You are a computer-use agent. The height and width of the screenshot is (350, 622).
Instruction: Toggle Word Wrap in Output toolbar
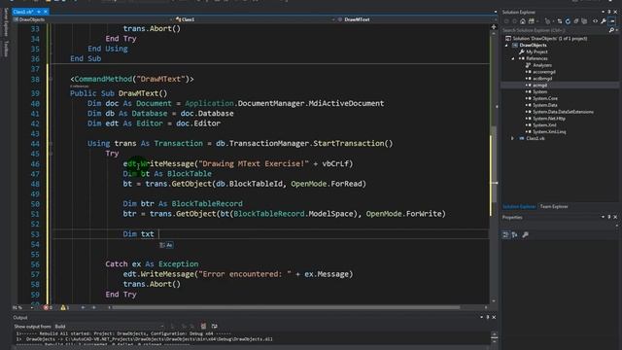click(214, 327)
